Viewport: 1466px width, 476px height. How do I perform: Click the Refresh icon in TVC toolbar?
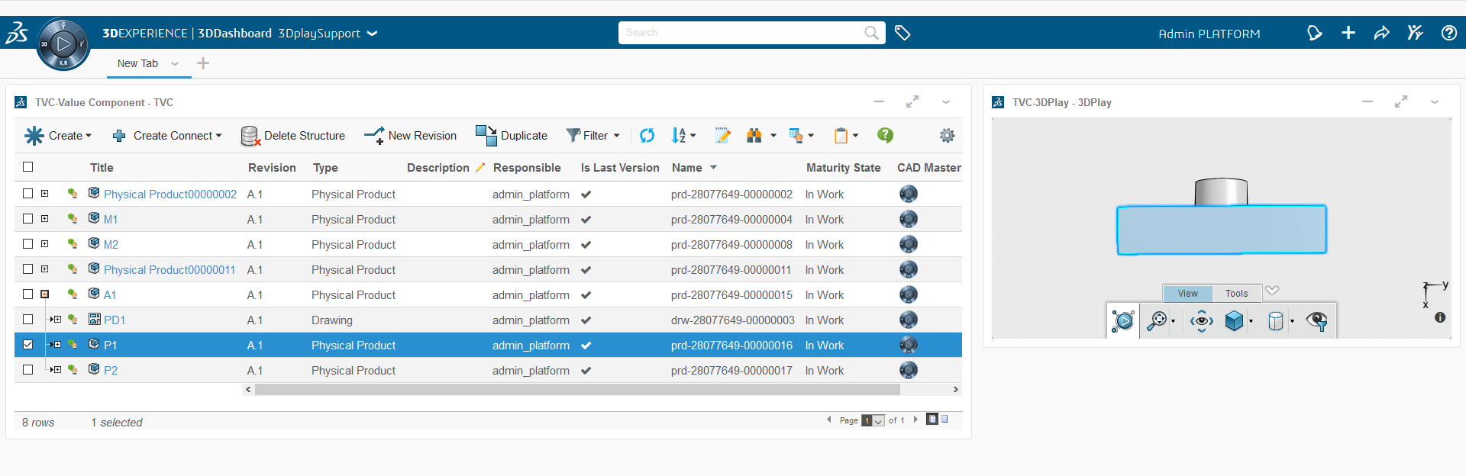click(647, 136)
